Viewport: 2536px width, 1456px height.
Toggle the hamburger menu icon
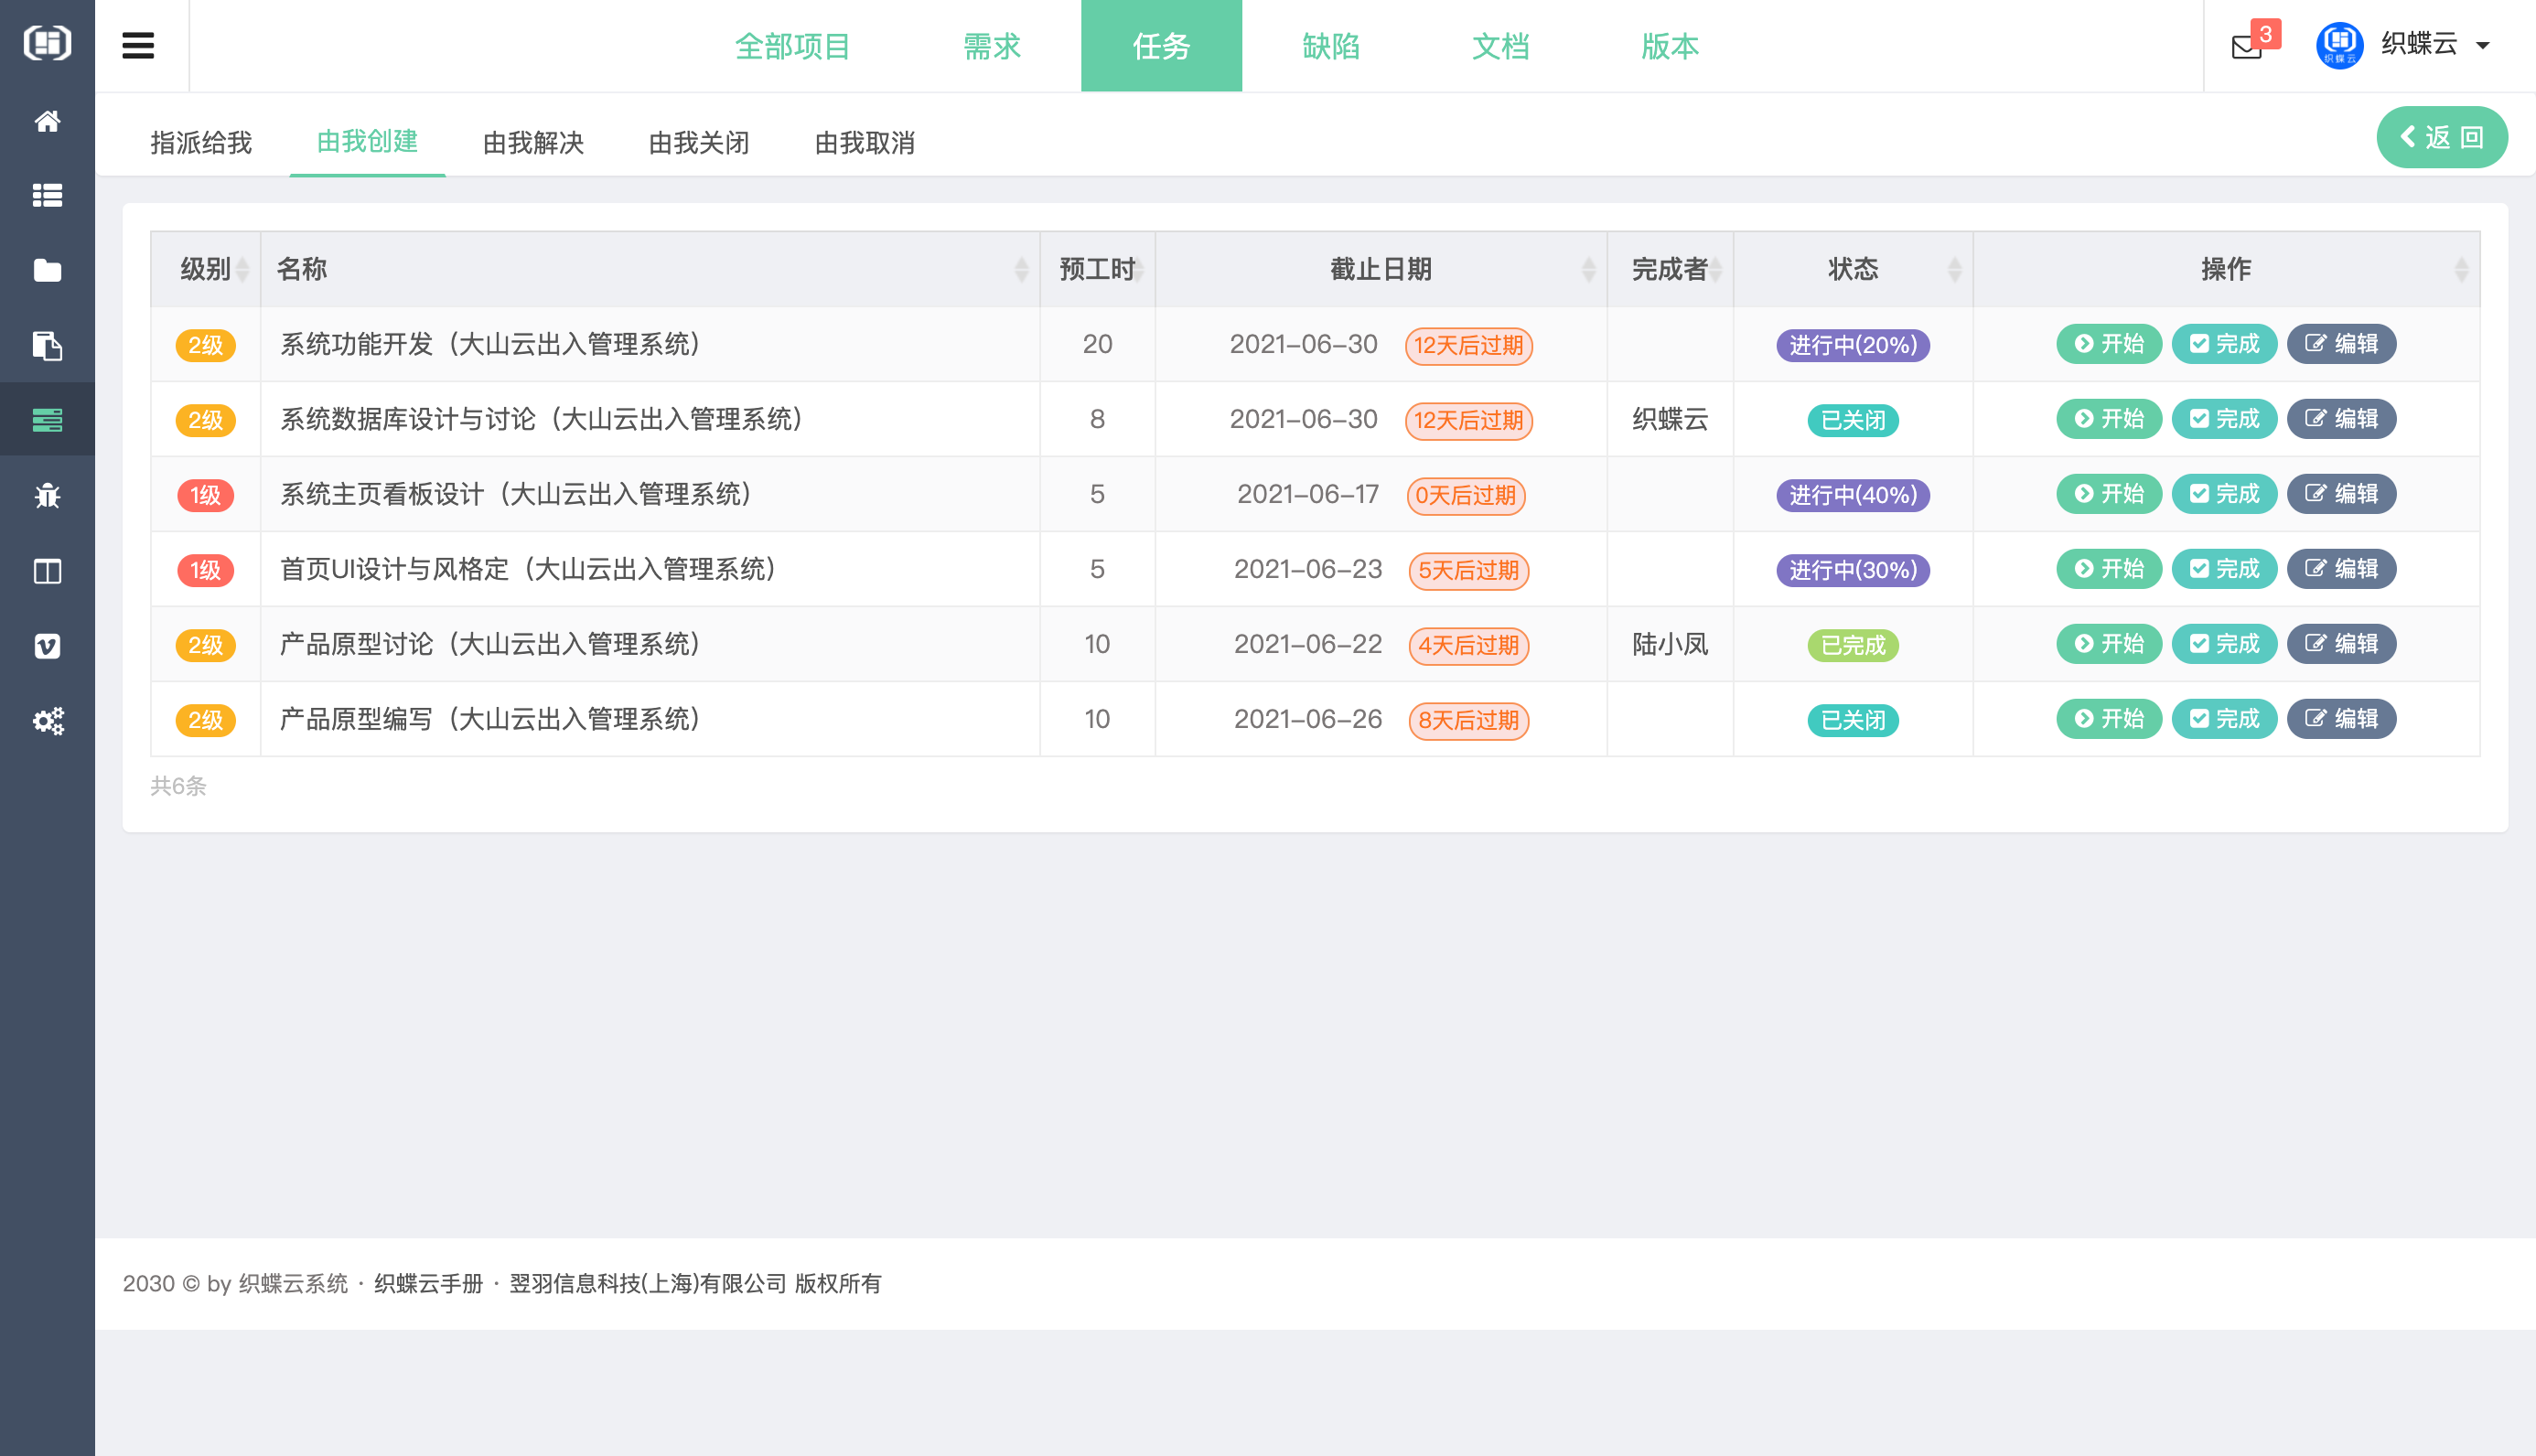pyautogui.click(x=138, y=46)
